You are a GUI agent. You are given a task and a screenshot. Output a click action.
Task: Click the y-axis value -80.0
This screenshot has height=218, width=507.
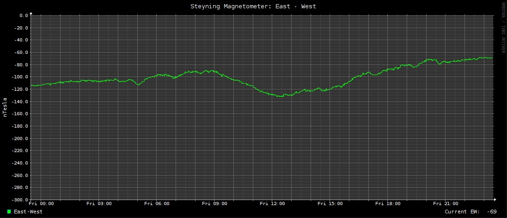point(21,65)
